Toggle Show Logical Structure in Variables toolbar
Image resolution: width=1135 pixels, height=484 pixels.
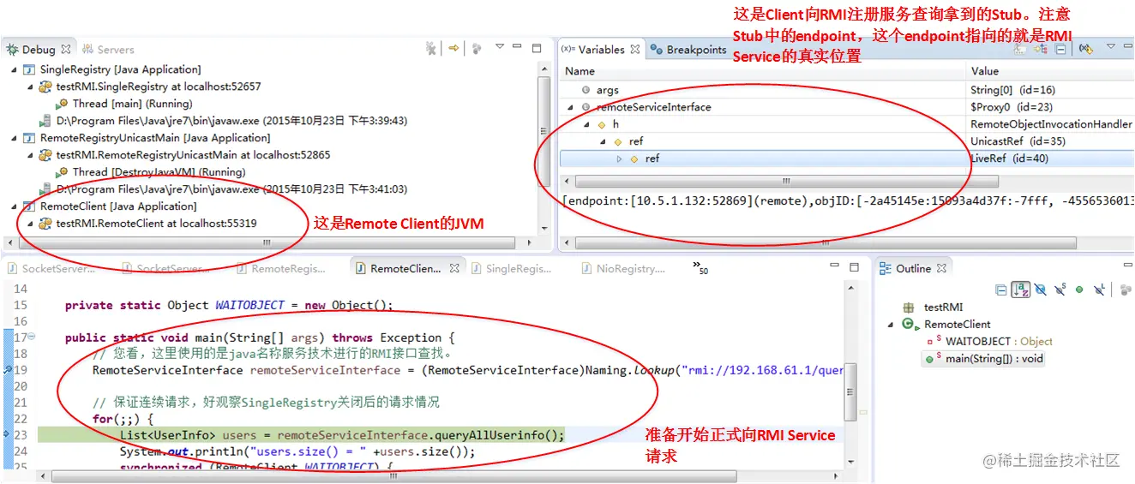pyautogui.click(x=1041, y=49)
